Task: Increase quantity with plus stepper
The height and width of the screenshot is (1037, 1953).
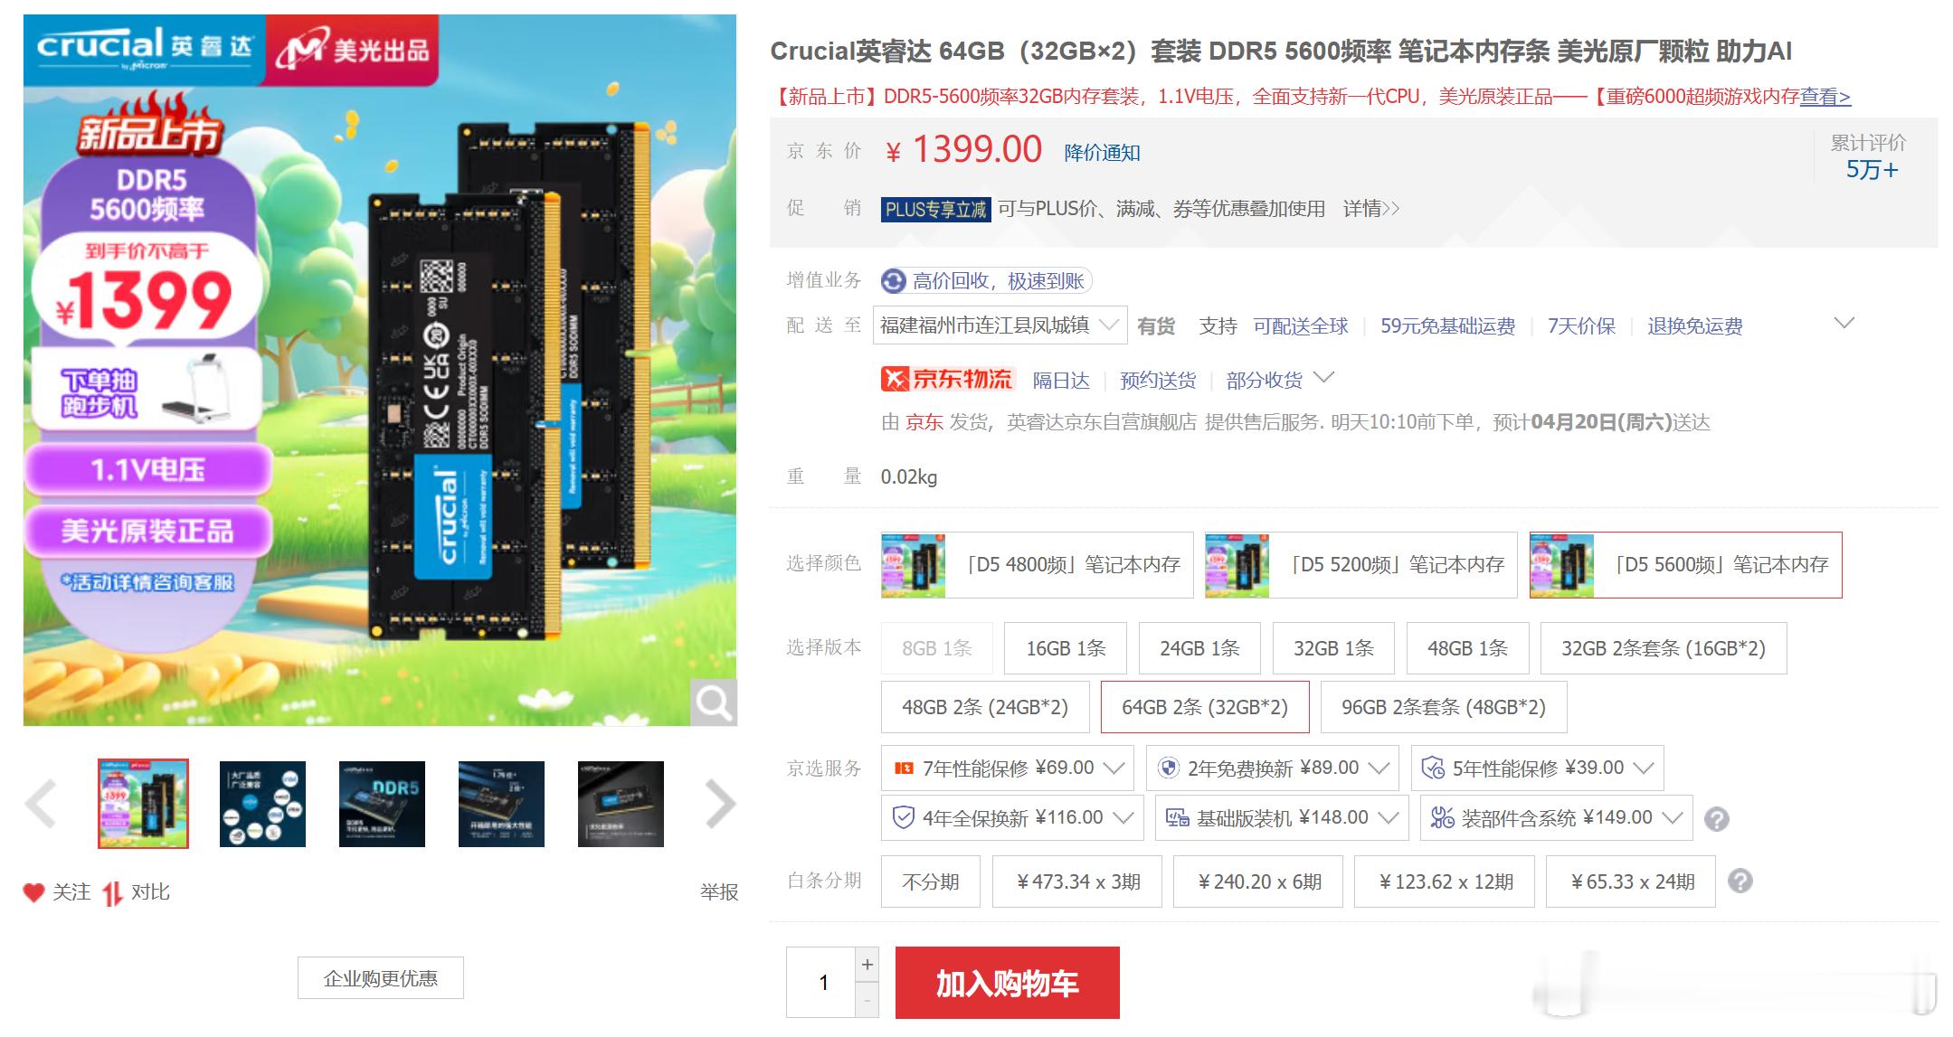Action: tap(867, 965)
